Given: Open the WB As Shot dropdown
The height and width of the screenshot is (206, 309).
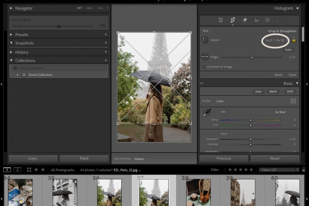Looking at the screenshot, I should tap(282, 112).
